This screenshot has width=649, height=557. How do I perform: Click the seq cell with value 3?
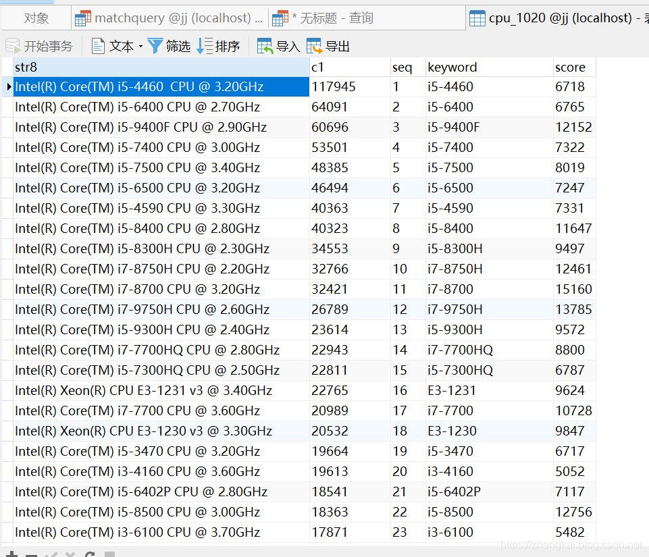pos(408,128)
